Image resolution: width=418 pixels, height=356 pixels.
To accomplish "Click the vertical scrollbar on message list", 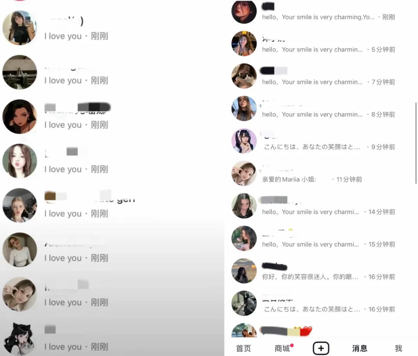I will [416, 143].
